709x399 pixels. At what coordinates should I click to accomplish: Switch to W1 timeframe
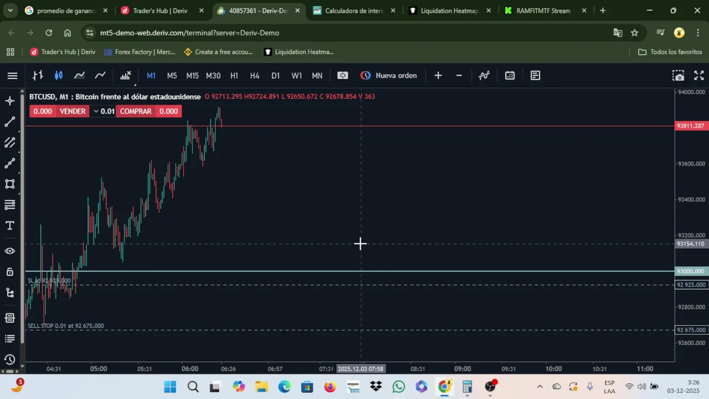click(296, 75)
